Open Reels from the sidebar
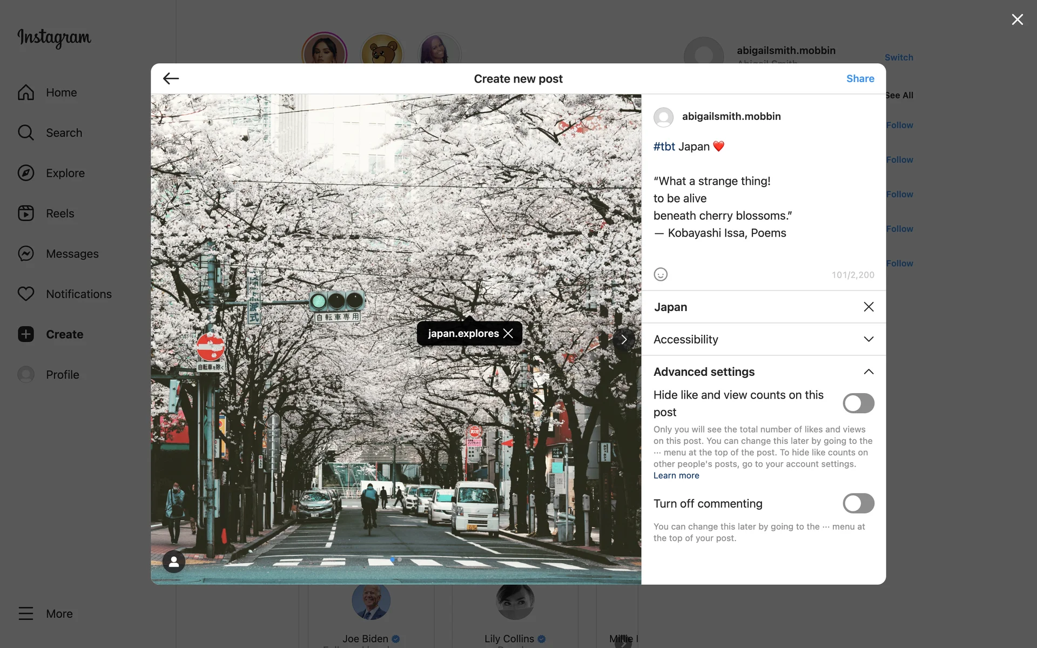Viewport: 1037px width, 648px height. tap(59, 213)
